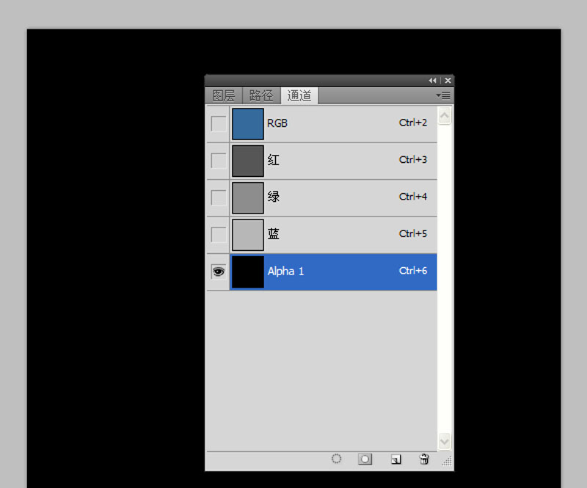This screenshot has height=488, width=587.
Task: Click the Ctrl+2 shortcut text
Action: 413,123
